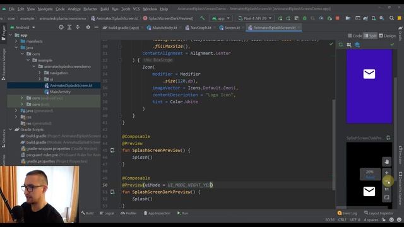Open the Event Log
Image resolution: width=404 pixels, height=227 pixels.
(347, 213)
